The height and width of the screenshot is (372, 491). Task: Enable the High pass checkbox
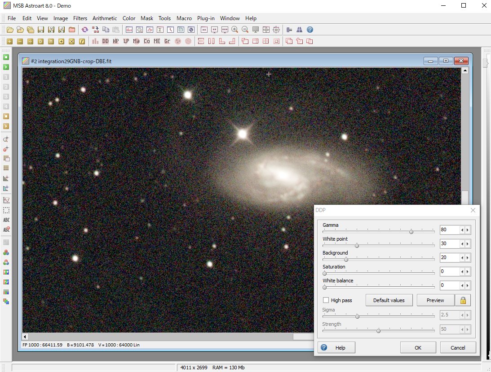coord(326,300)
